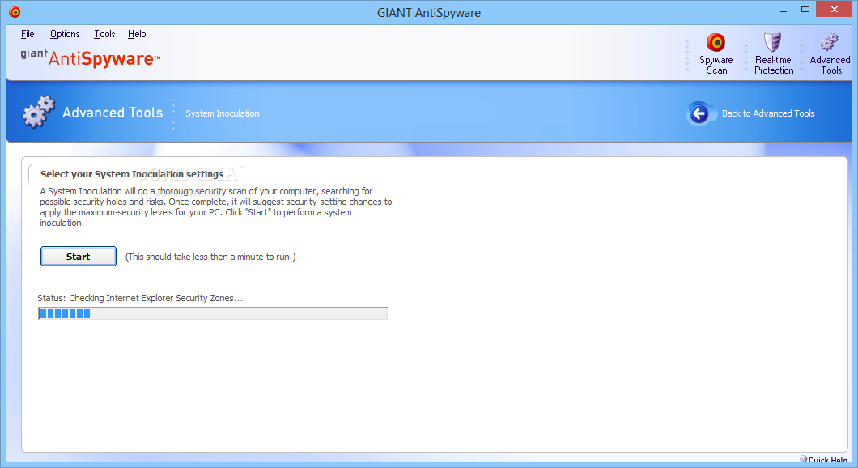
Task: Click the status text 'Checking Internet Explorer Security Zones'
Action: click(x=156, y=298)
